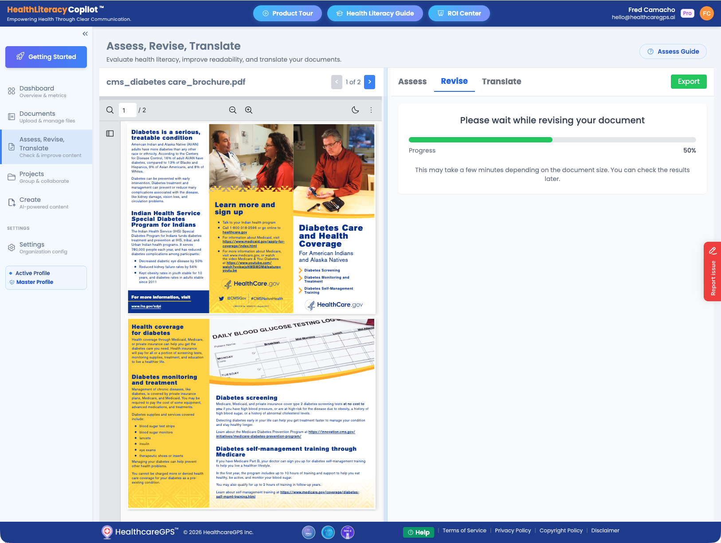This screenshot has width=721, height=543.
Task: Click the Export button
Action: [688, 82]
